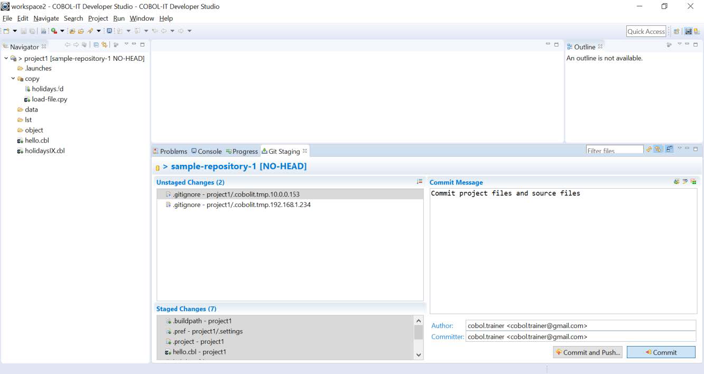
Task: Switch to the Console tab
Action: (x=206, y=151)
